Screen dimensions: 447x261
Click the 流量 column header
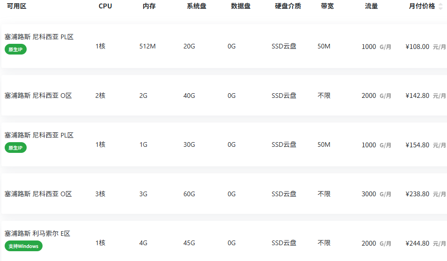click(371, 6)
